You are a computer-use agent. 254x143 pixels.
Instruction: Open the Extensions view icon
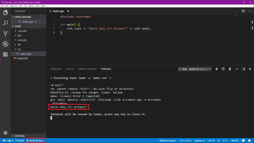pyautogui.click(x=5, y=55)
